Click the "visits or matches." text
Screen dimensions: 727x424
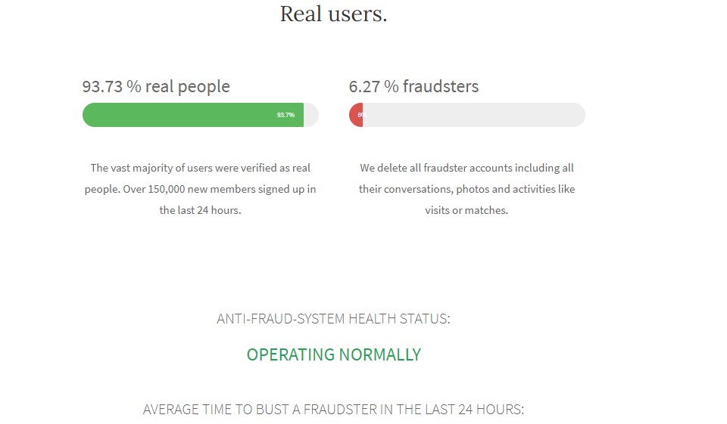[466, 210]
